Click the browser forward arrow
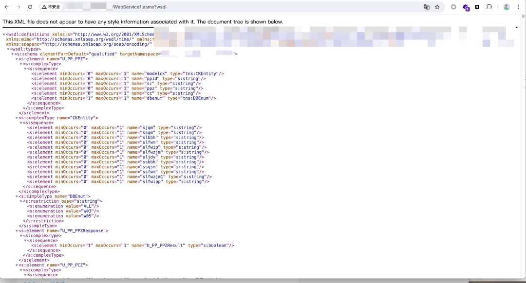The width and height of the screenshot is (526, 283). tap(19, 7)
